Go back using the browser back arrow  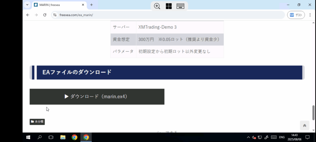pyautogui.click(x=28, y=15)
